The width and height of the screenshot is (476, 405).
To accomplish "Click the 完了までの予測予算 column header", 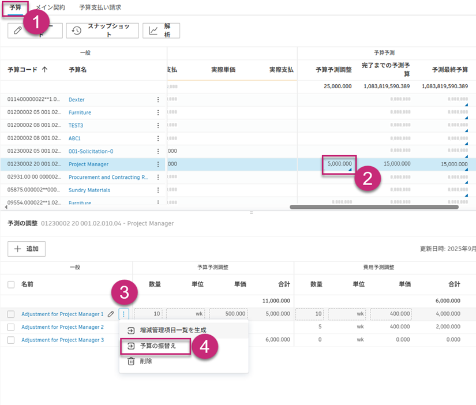I will pyautogui.click(x=385, y=70).
